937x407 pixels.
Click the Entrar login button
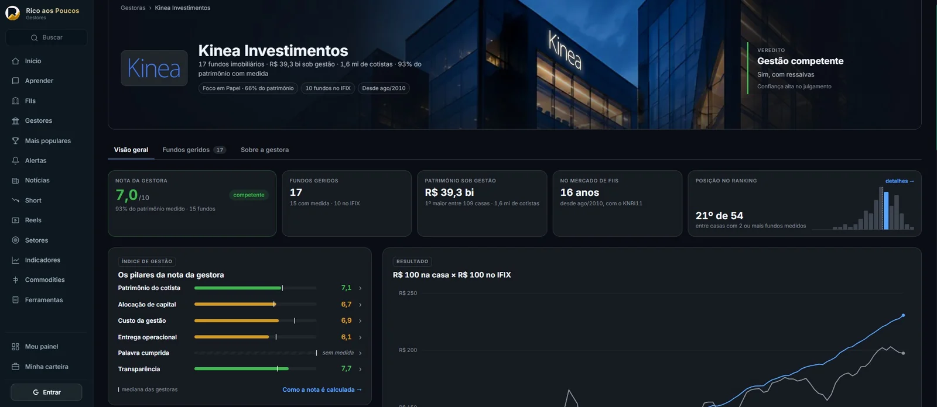[x=46, y=392]
